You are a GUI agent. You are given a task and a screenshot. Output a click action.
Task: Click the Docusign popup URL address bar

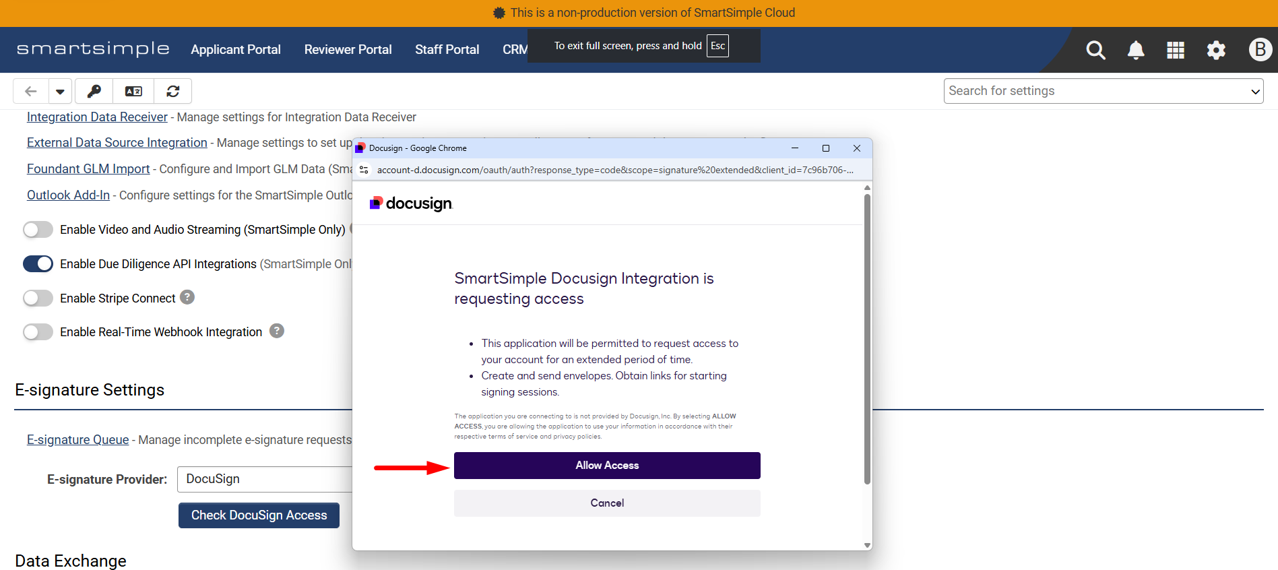point(614,170)
